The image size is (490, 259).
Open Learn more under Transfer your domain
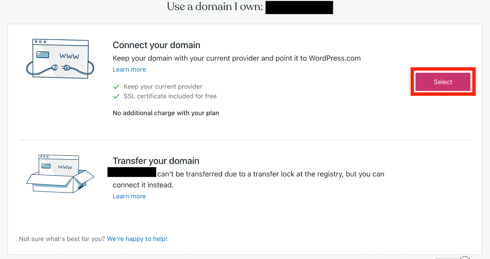tap(129, 196)
